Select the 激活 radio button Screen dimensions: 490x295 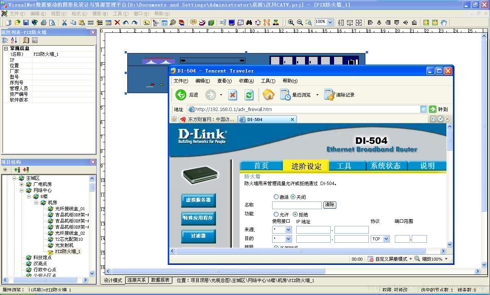pyautogui.click(x=276, y=197)
